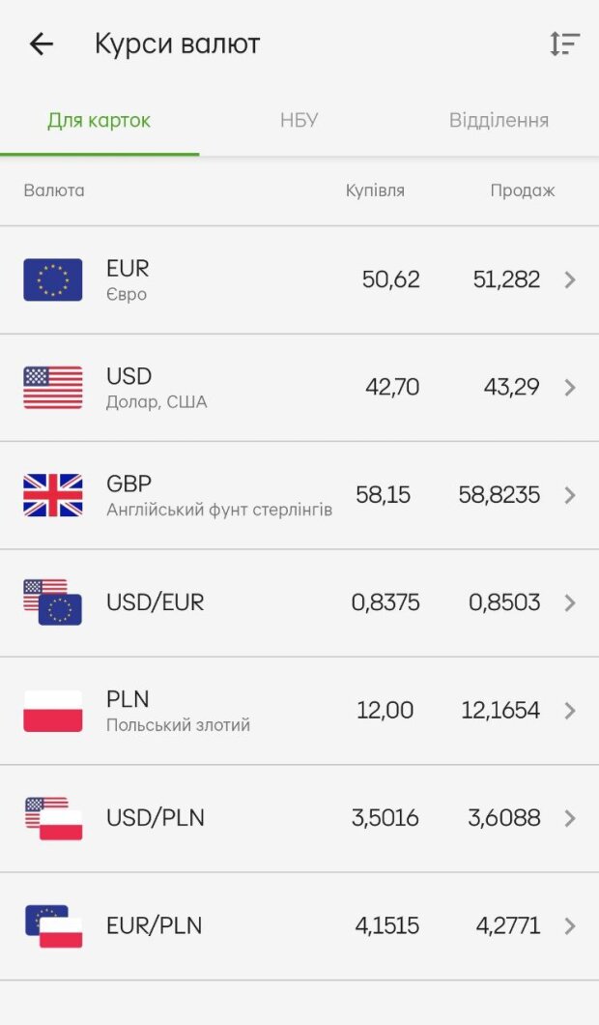Tap the British flag icon
This screenshot has height=1025, width=599.
click(53, 495)
